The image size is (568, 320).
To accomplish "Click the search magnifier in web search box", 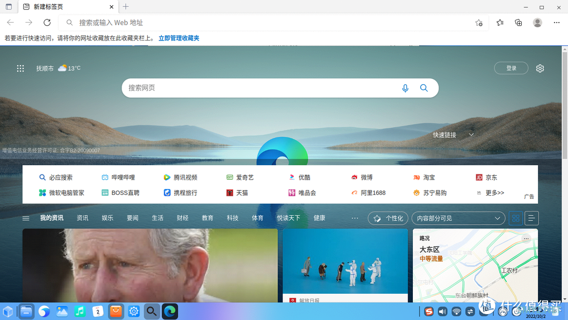I will pos(424,88).
